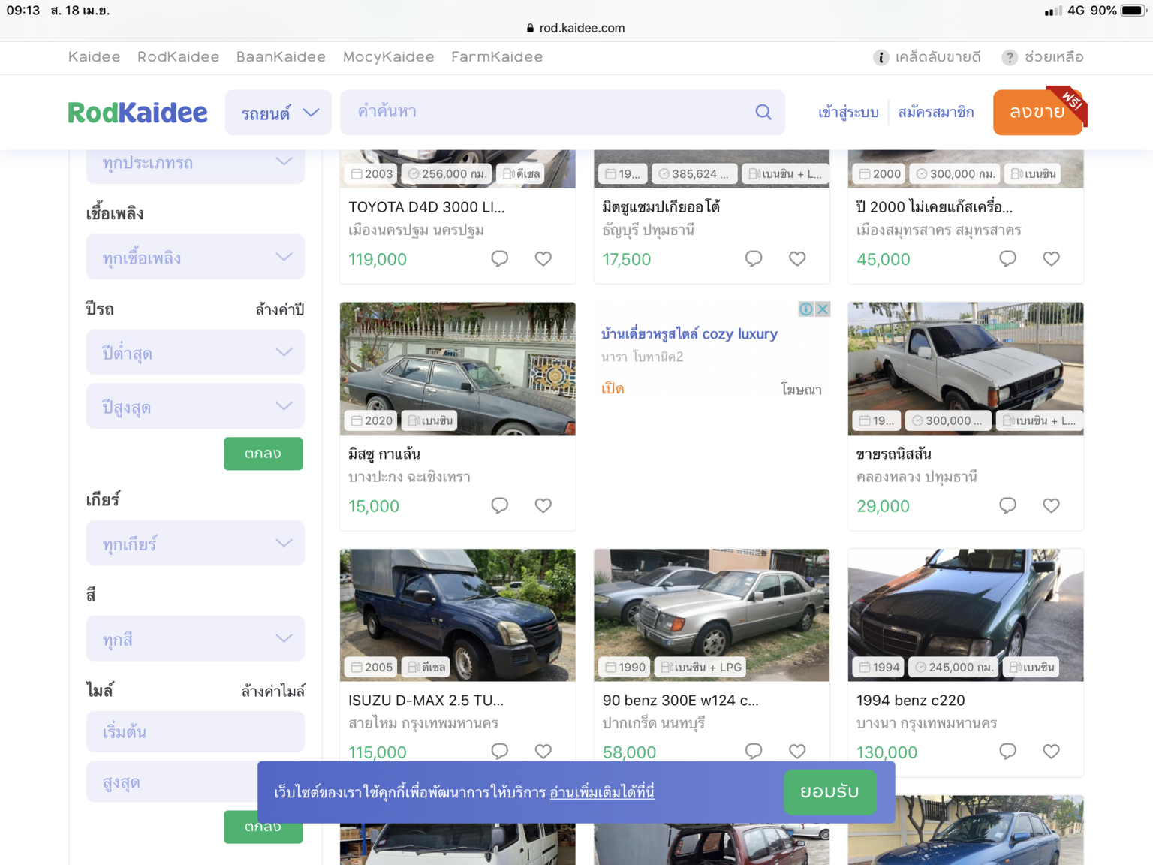Click the info icon beside เคล็ดลับขายดี
1153x865 pixels.
(x=881, y=58)
